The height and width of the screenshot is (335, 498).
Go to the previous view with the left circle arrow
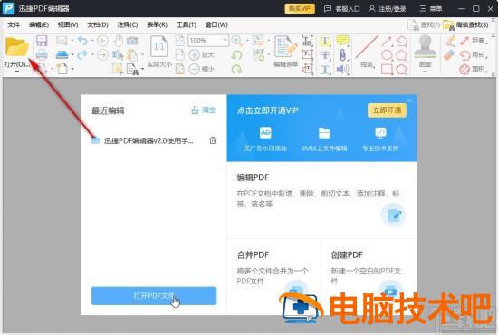click(102, 41)
